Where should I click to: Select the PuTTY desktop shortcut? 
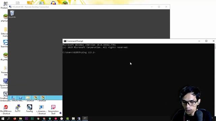18,108
